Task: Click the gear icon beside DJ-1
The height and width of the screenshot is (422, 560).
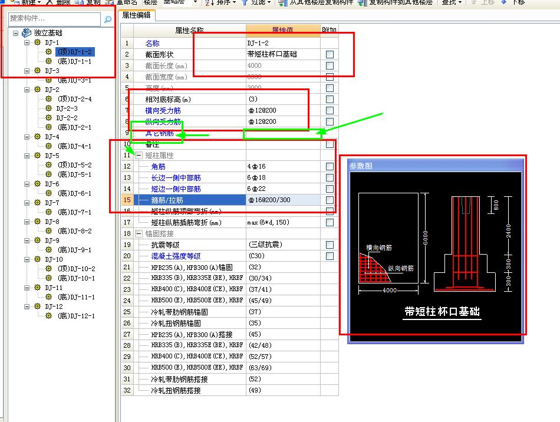Action: coord(38,42)
